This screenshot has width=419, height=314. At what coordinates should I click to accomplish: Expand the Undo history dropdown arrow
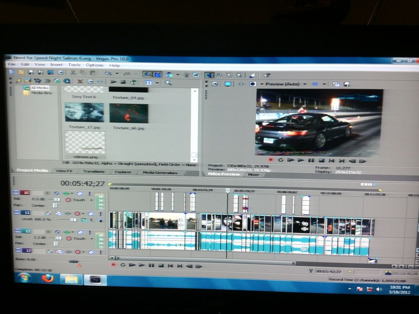click(x=117, y=73)
